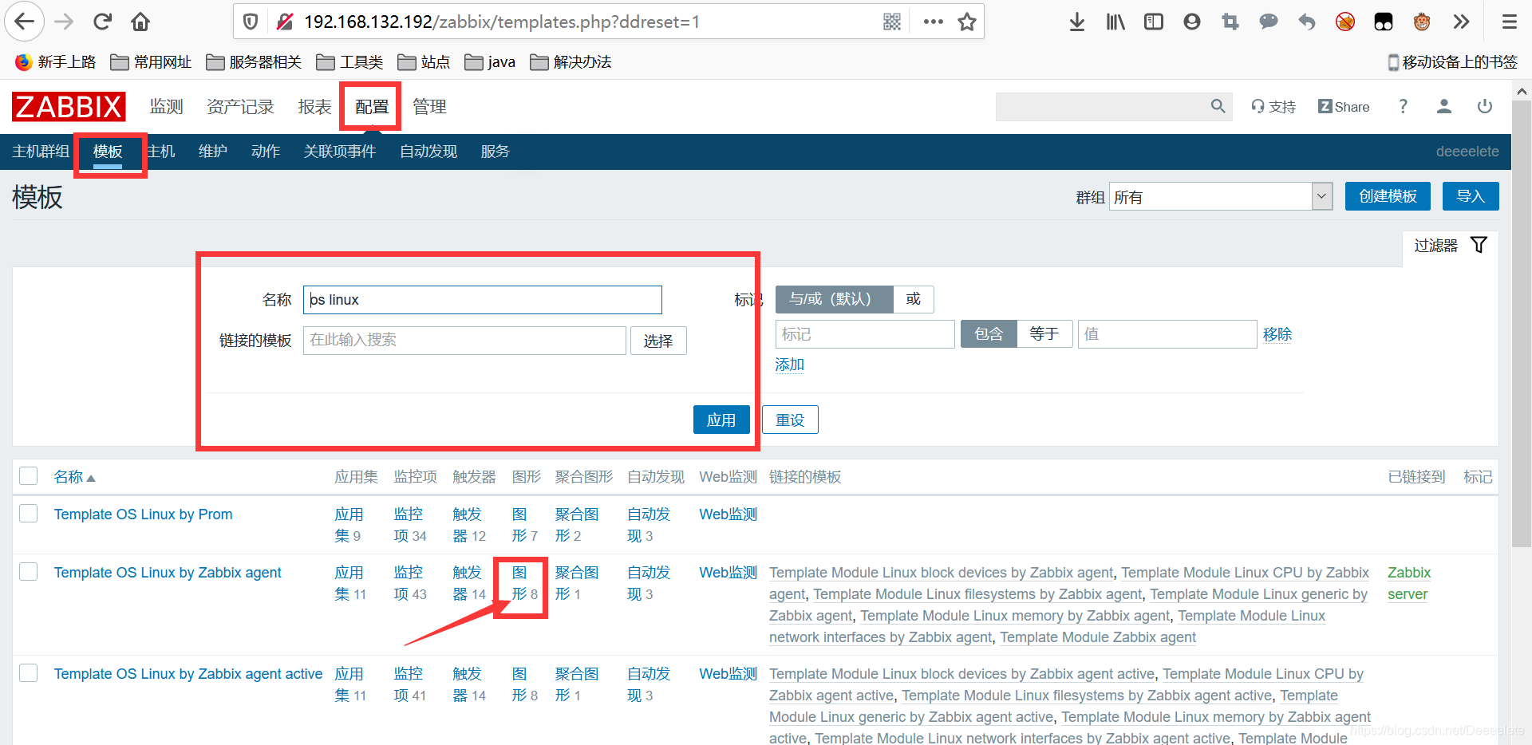Open the 管理 menu

(x=429, y=106)
